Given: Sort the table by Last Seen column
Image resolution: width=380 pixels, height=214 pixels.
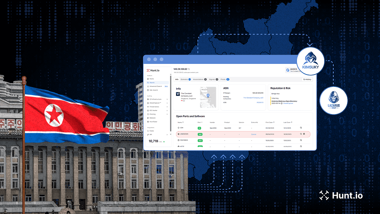Looking at the screenshot, I should [288, 122].
